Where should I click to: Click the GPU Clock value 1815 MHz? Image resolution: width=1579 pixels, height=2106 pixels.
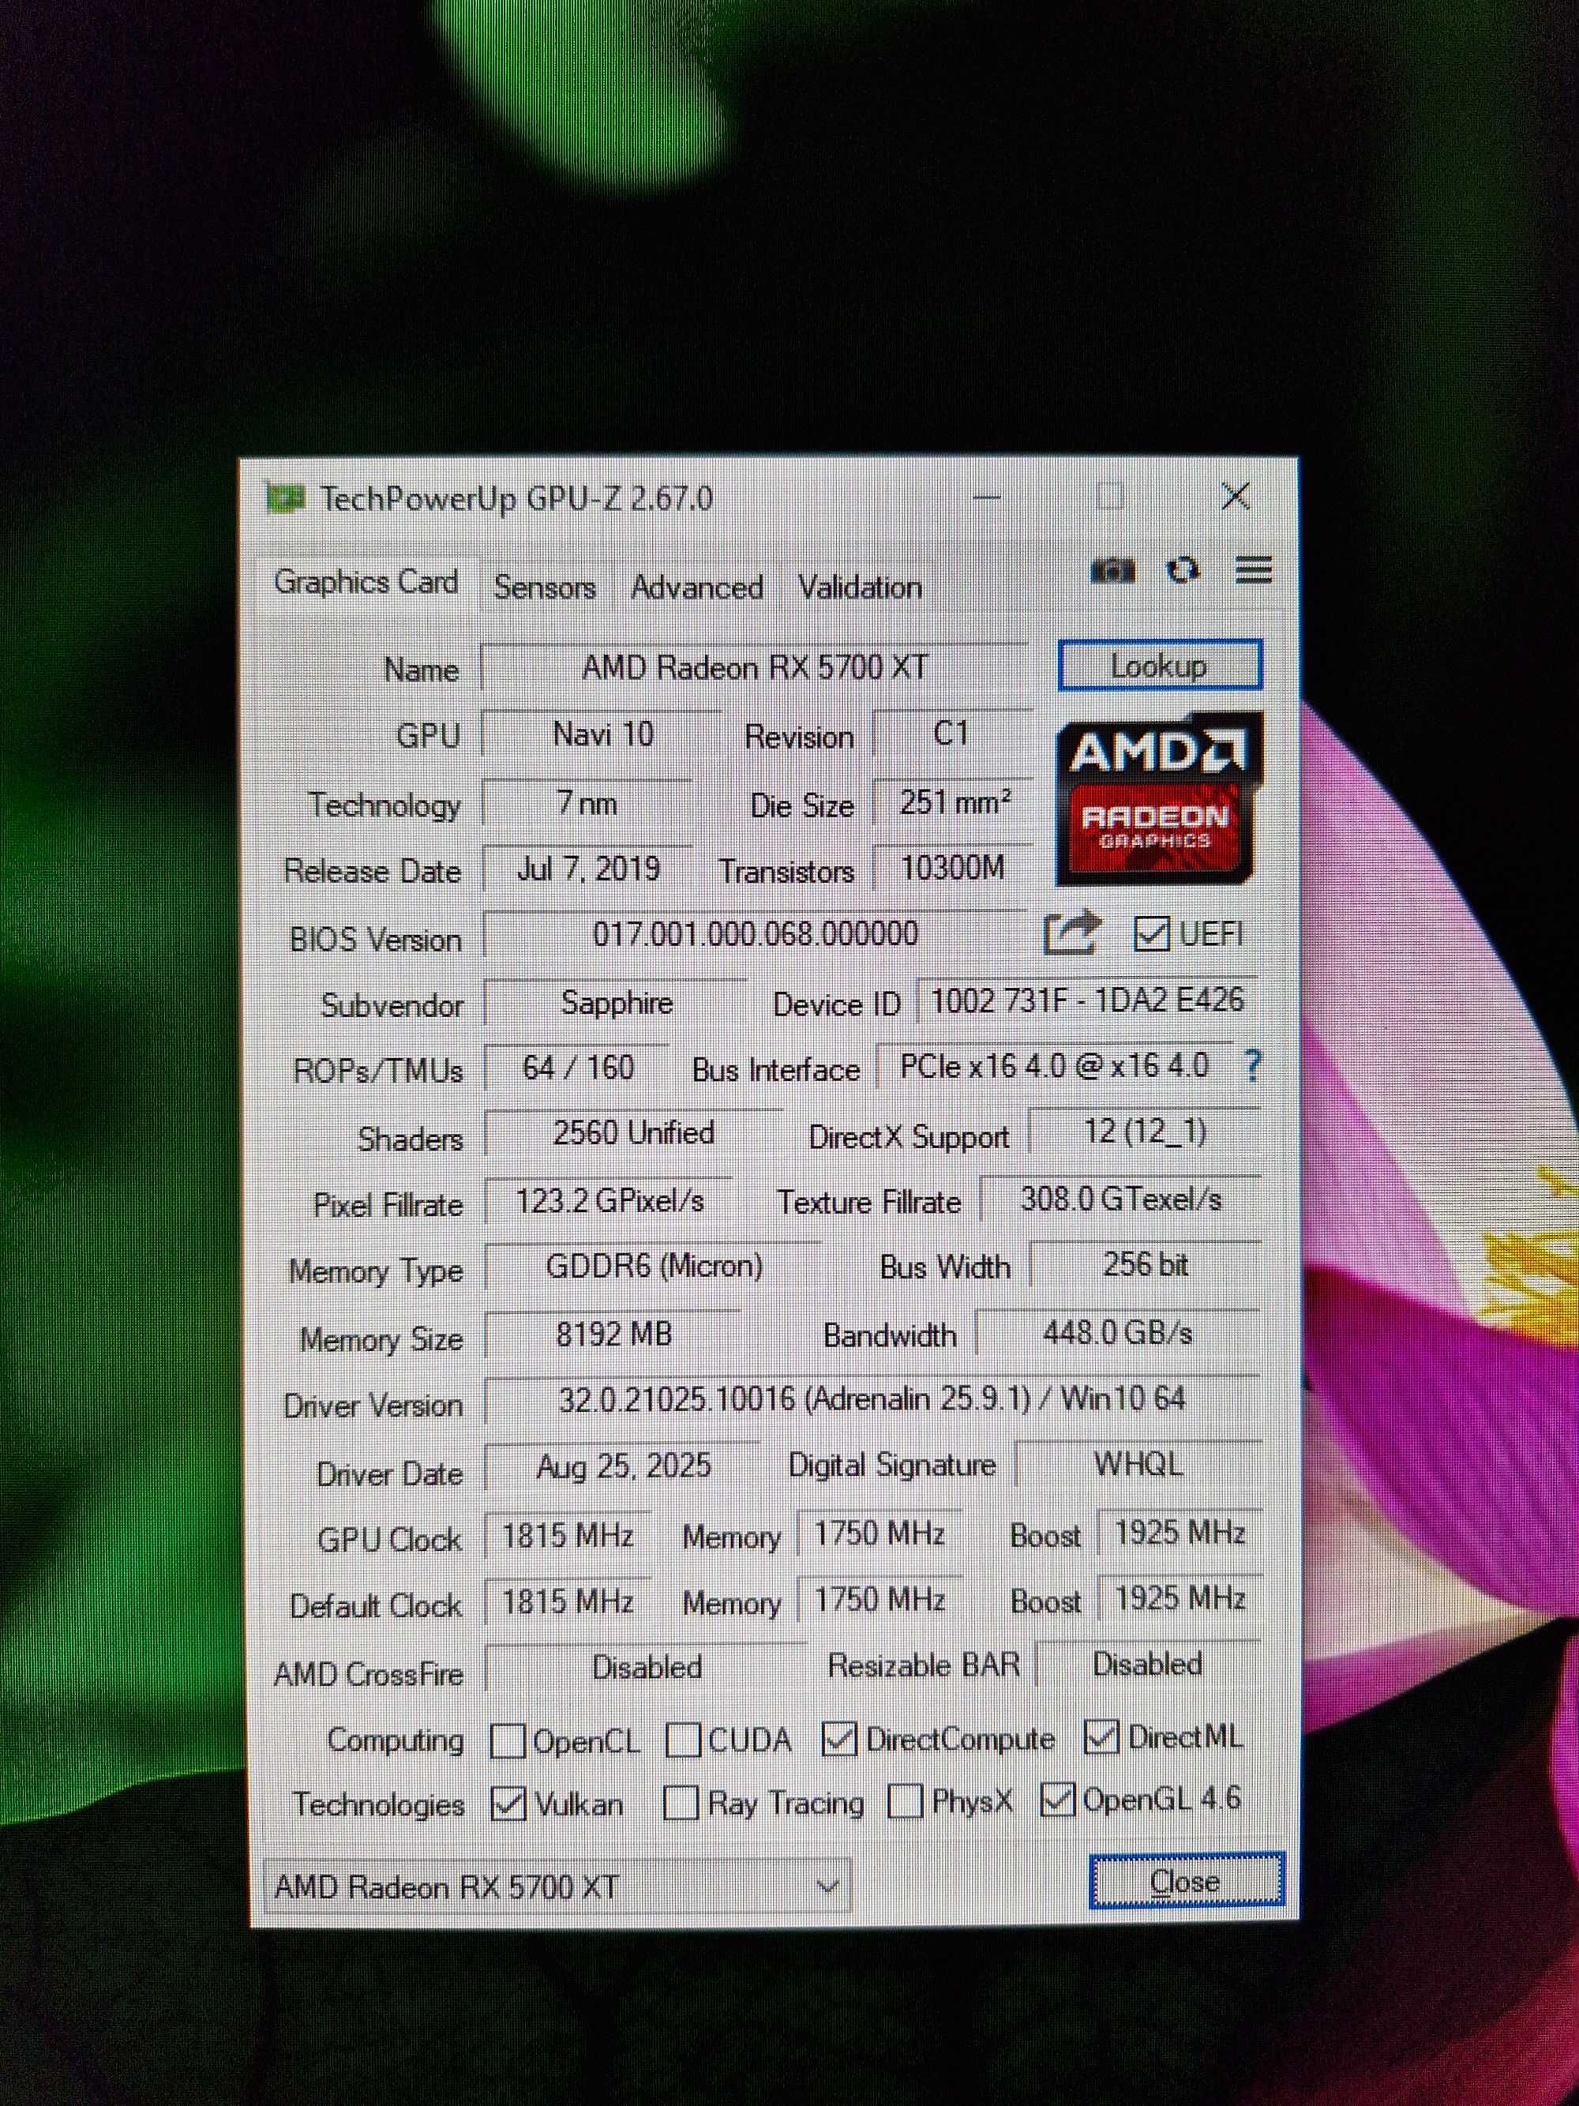tap(568, 1536)
